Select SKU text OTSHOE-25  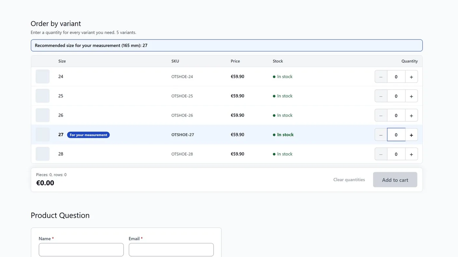[182, 96]
